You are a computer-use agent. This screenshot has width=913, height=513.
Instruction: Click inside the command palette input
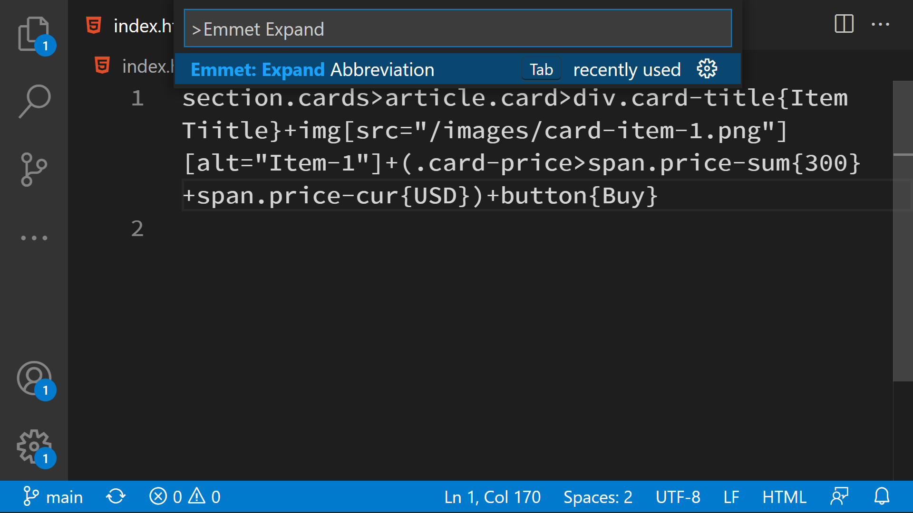tap(456, 28)
